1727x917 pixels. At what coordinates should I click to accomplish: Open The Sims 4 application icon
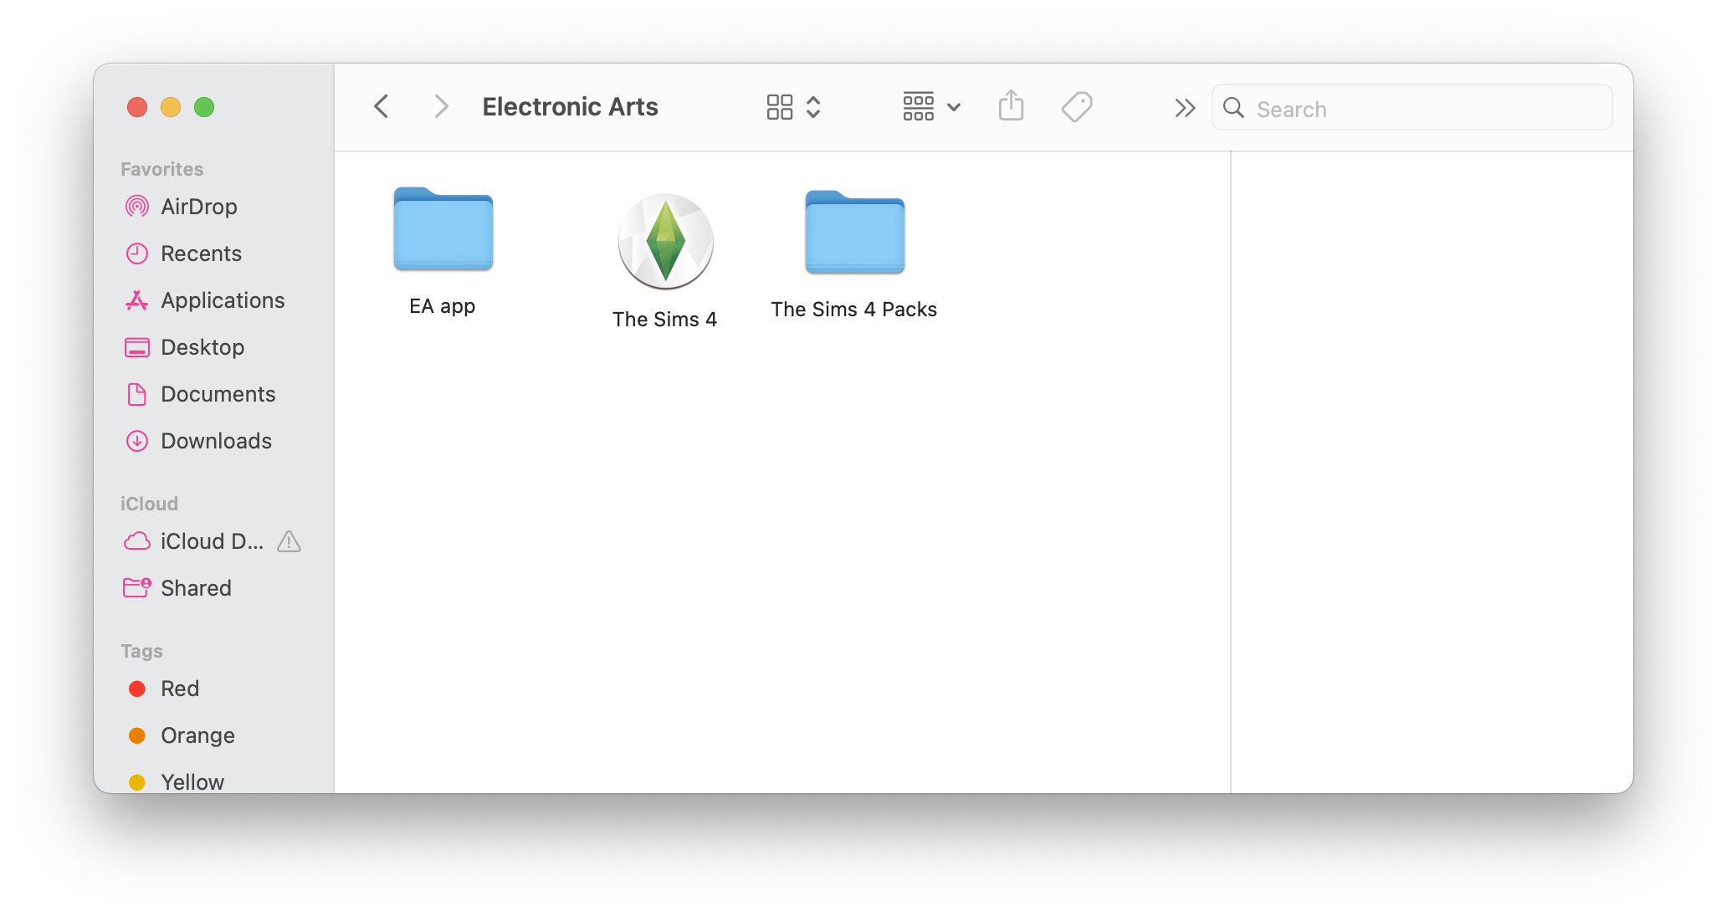(665, 243)
